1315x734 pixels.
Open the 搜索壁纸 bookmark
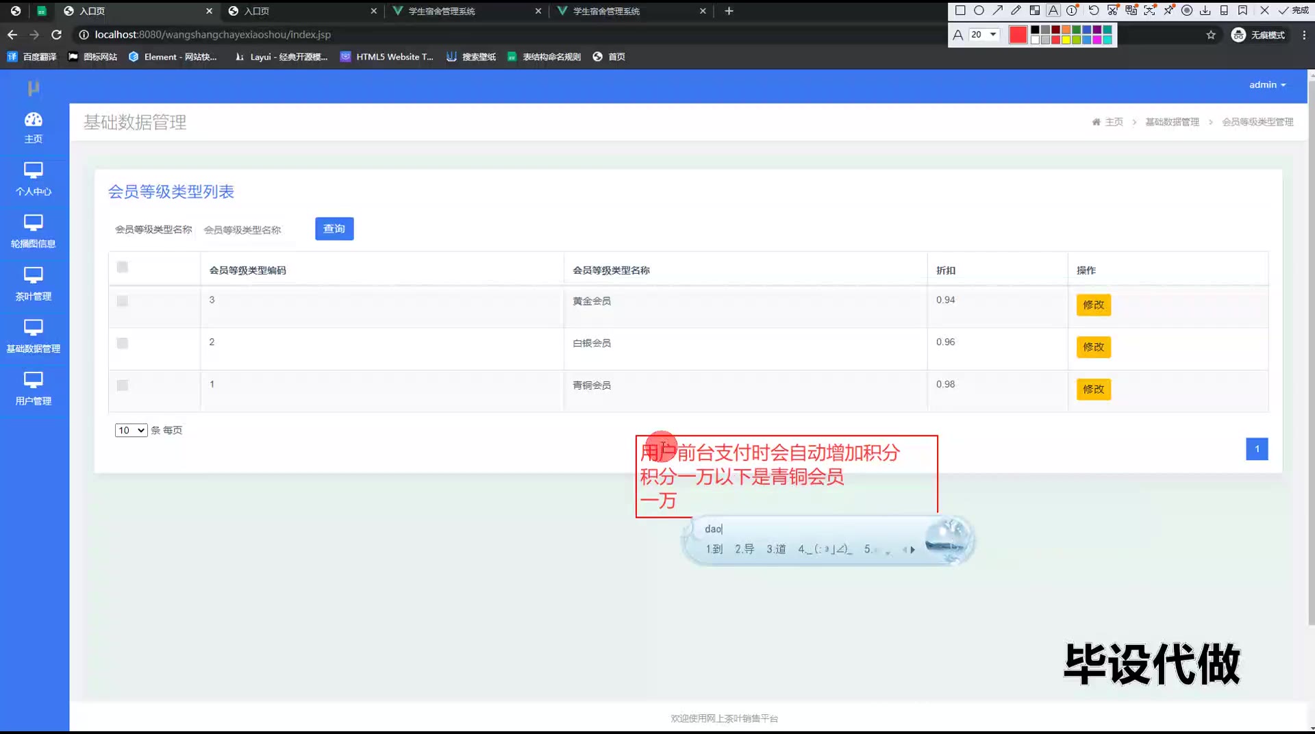tap(471, 57)
